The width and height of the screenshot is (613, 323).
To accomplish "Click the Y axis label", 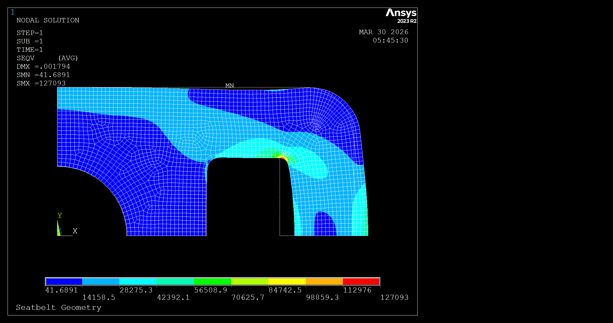I will pos(60,215).
